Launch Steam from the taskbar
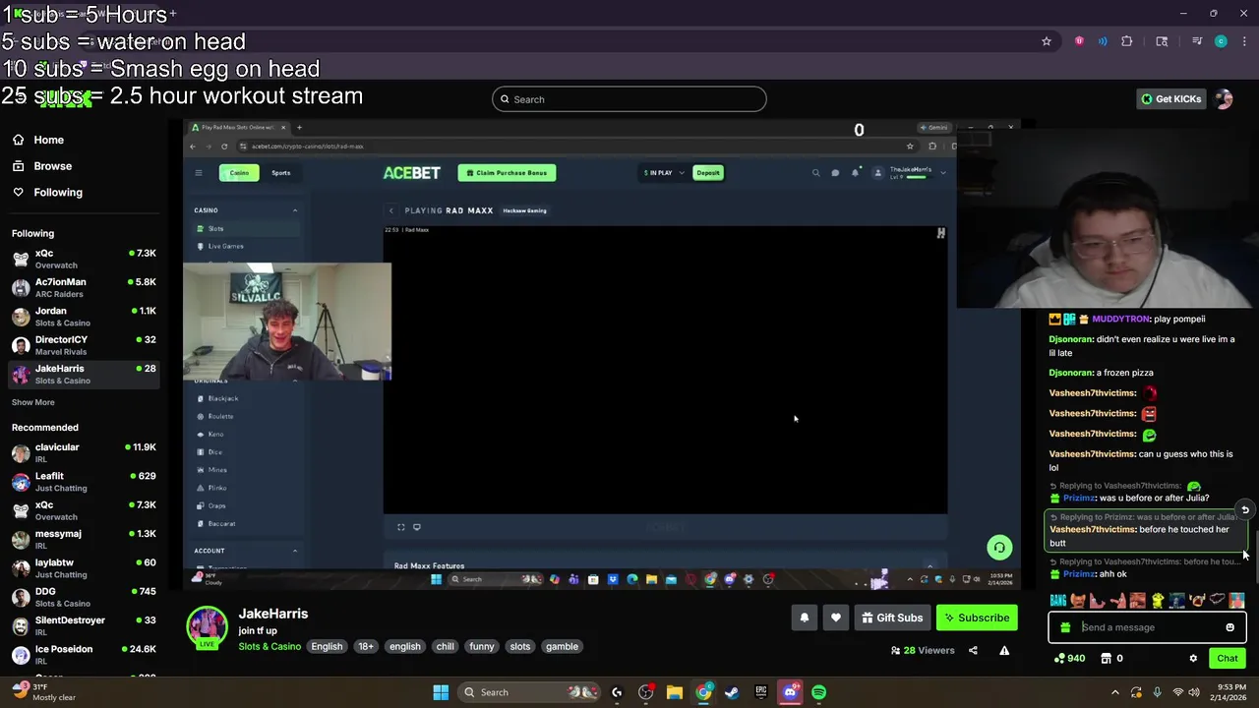The height and width of the screenshot is (708, 1259). [732, 692]
